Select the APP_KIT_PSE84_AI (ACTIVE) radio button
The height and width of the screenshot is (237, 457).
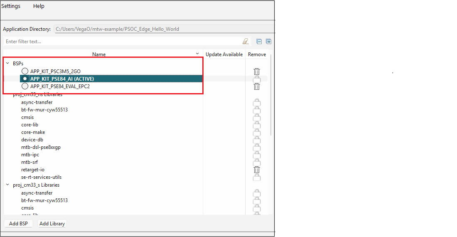click(x=25, y=79)
